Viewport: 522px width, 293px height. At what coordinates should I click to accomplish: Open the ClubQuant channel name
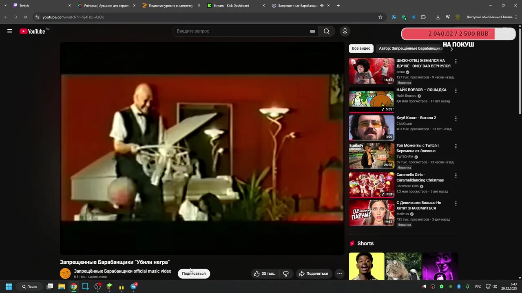point(404,124)
